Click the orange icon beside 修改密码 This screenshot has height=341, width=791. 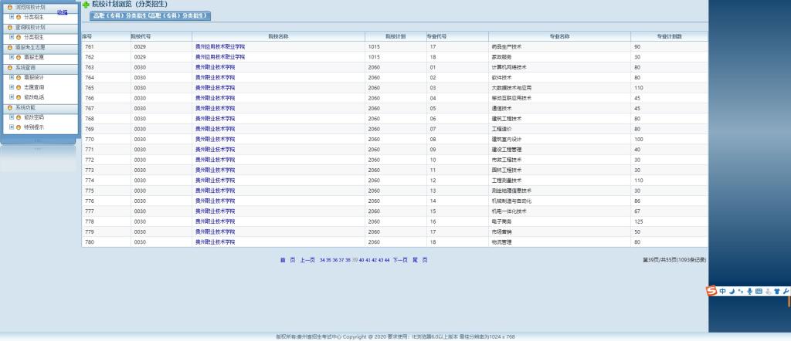[18, 118]
